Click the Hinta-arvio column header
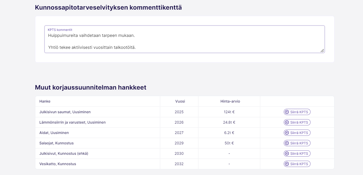This screenshot has height=175, width=363. [x=230, y=101]
